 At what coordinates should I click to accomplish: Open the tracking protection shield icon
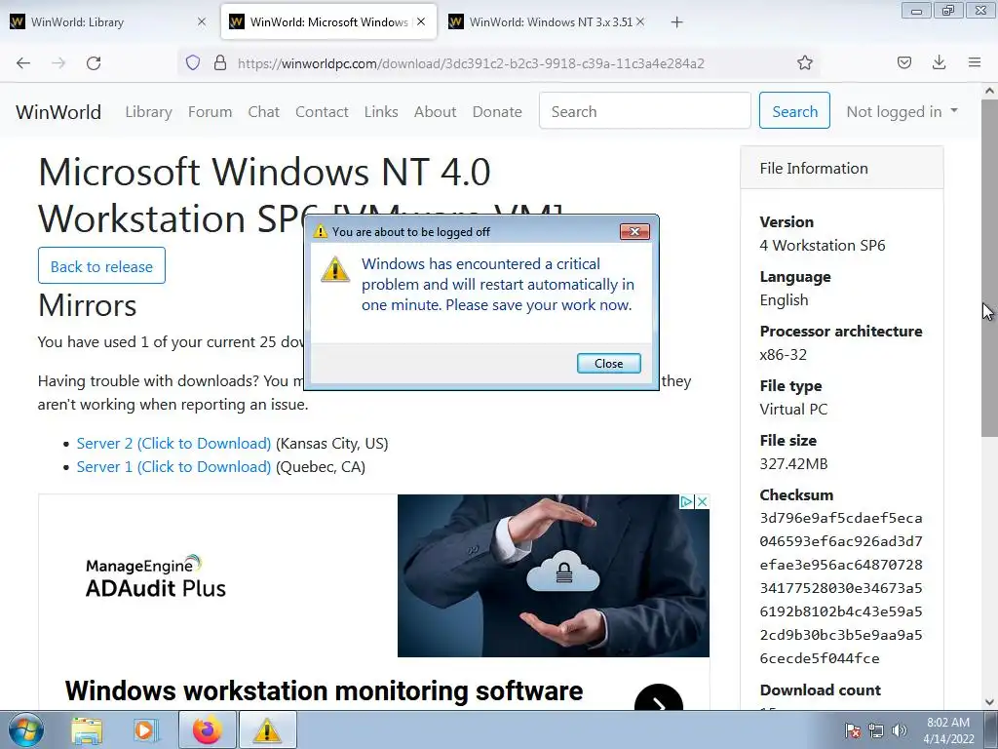click(193, 62)
